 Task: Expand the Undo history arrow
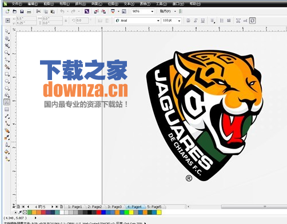point(67,11)
